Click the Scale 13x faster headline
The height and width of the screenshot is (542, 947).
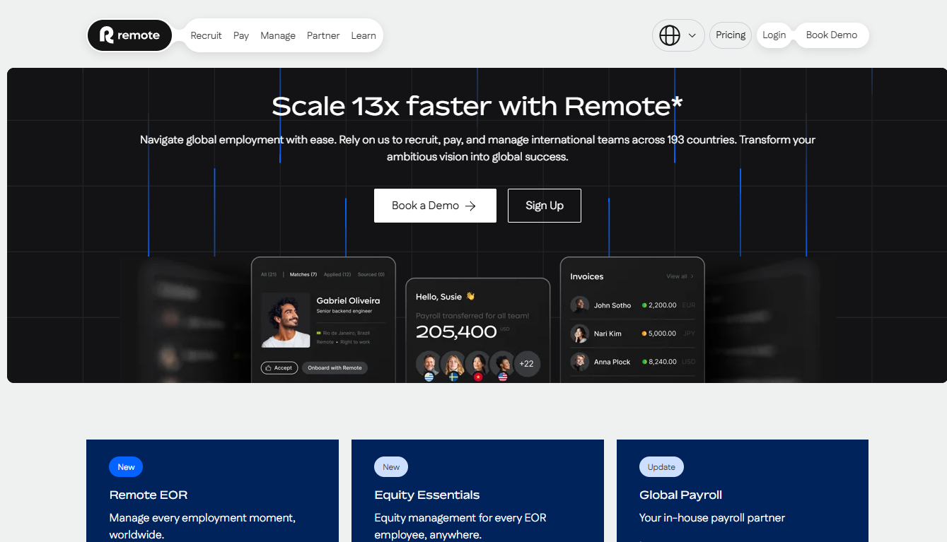click(477, 106)
